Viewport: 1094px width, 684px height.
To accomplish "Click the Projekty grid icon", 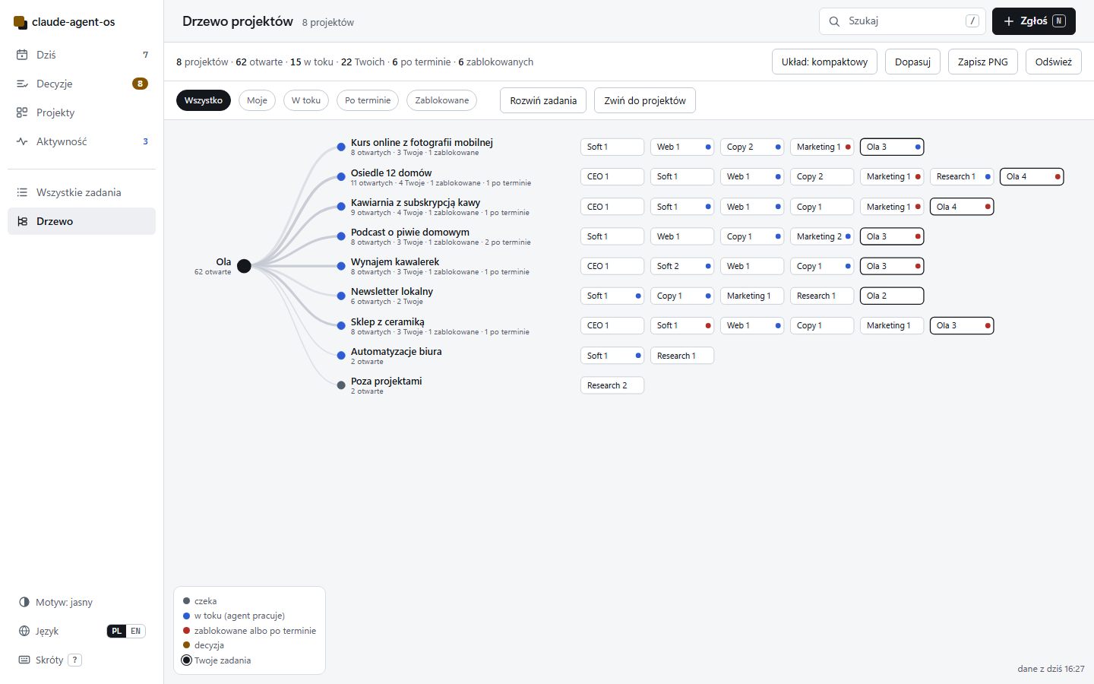I will click(22, 112).
